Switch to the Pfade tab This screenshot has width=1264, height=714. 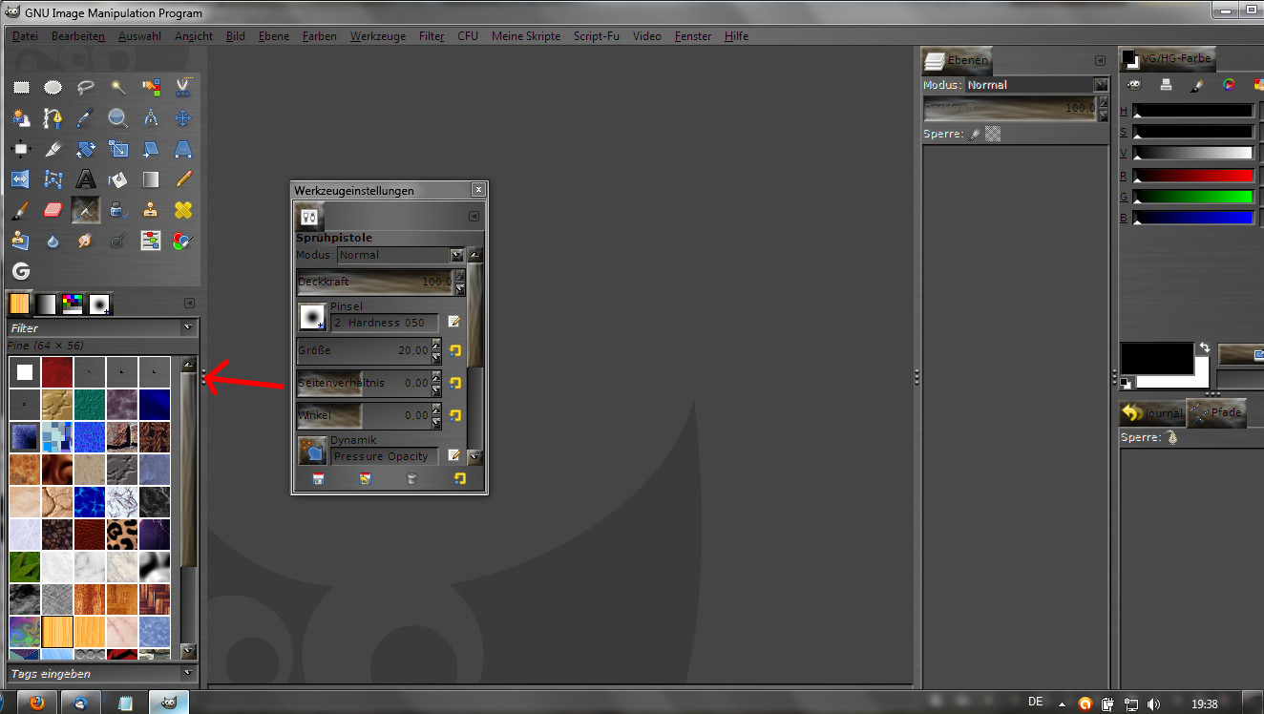(x=1217, y=412)
